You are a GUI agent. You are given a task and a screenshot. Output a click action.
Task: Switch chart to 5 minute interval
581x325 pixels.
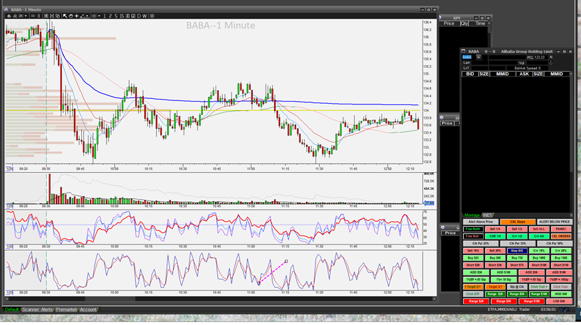[116, 16]
